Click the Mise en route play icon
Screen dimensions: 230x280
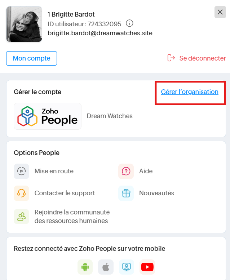21,171
